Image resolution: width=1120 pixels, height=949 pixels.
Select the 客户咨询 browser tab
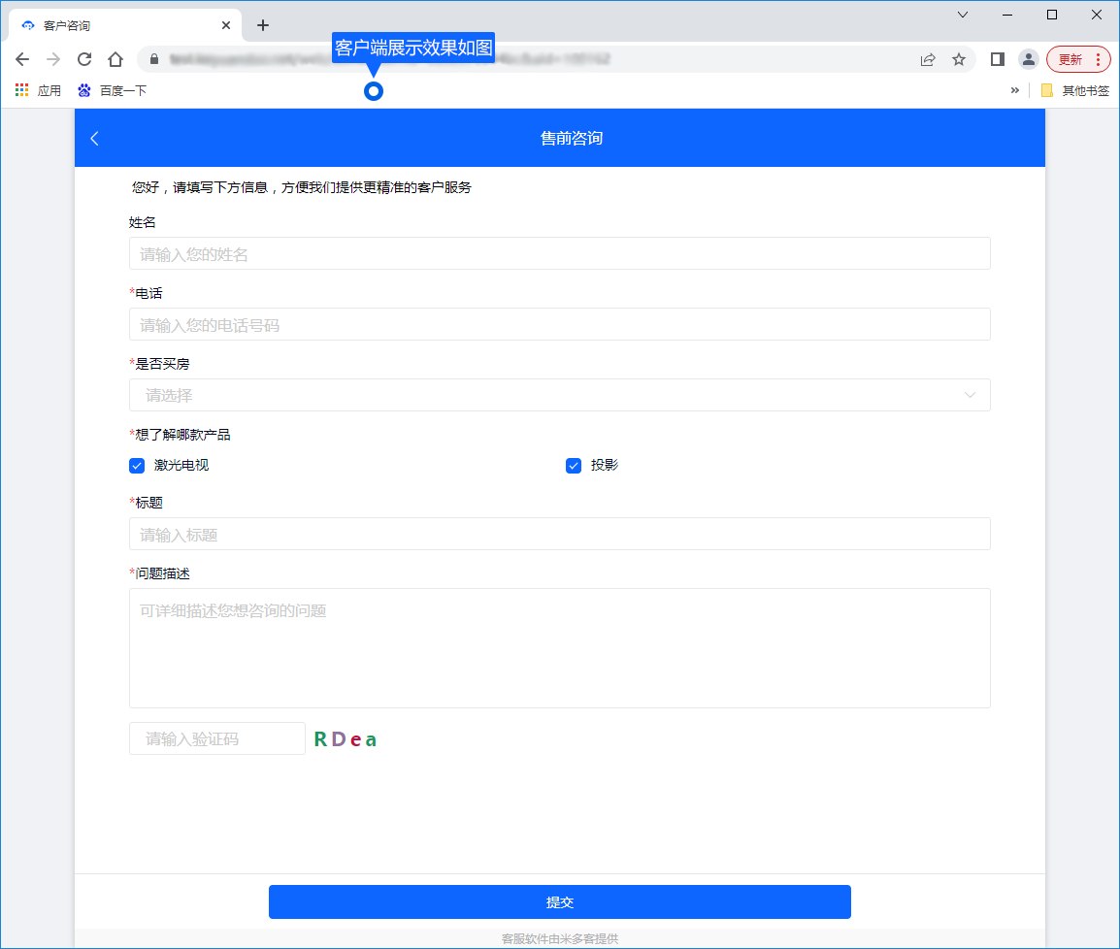pos(116,25)
